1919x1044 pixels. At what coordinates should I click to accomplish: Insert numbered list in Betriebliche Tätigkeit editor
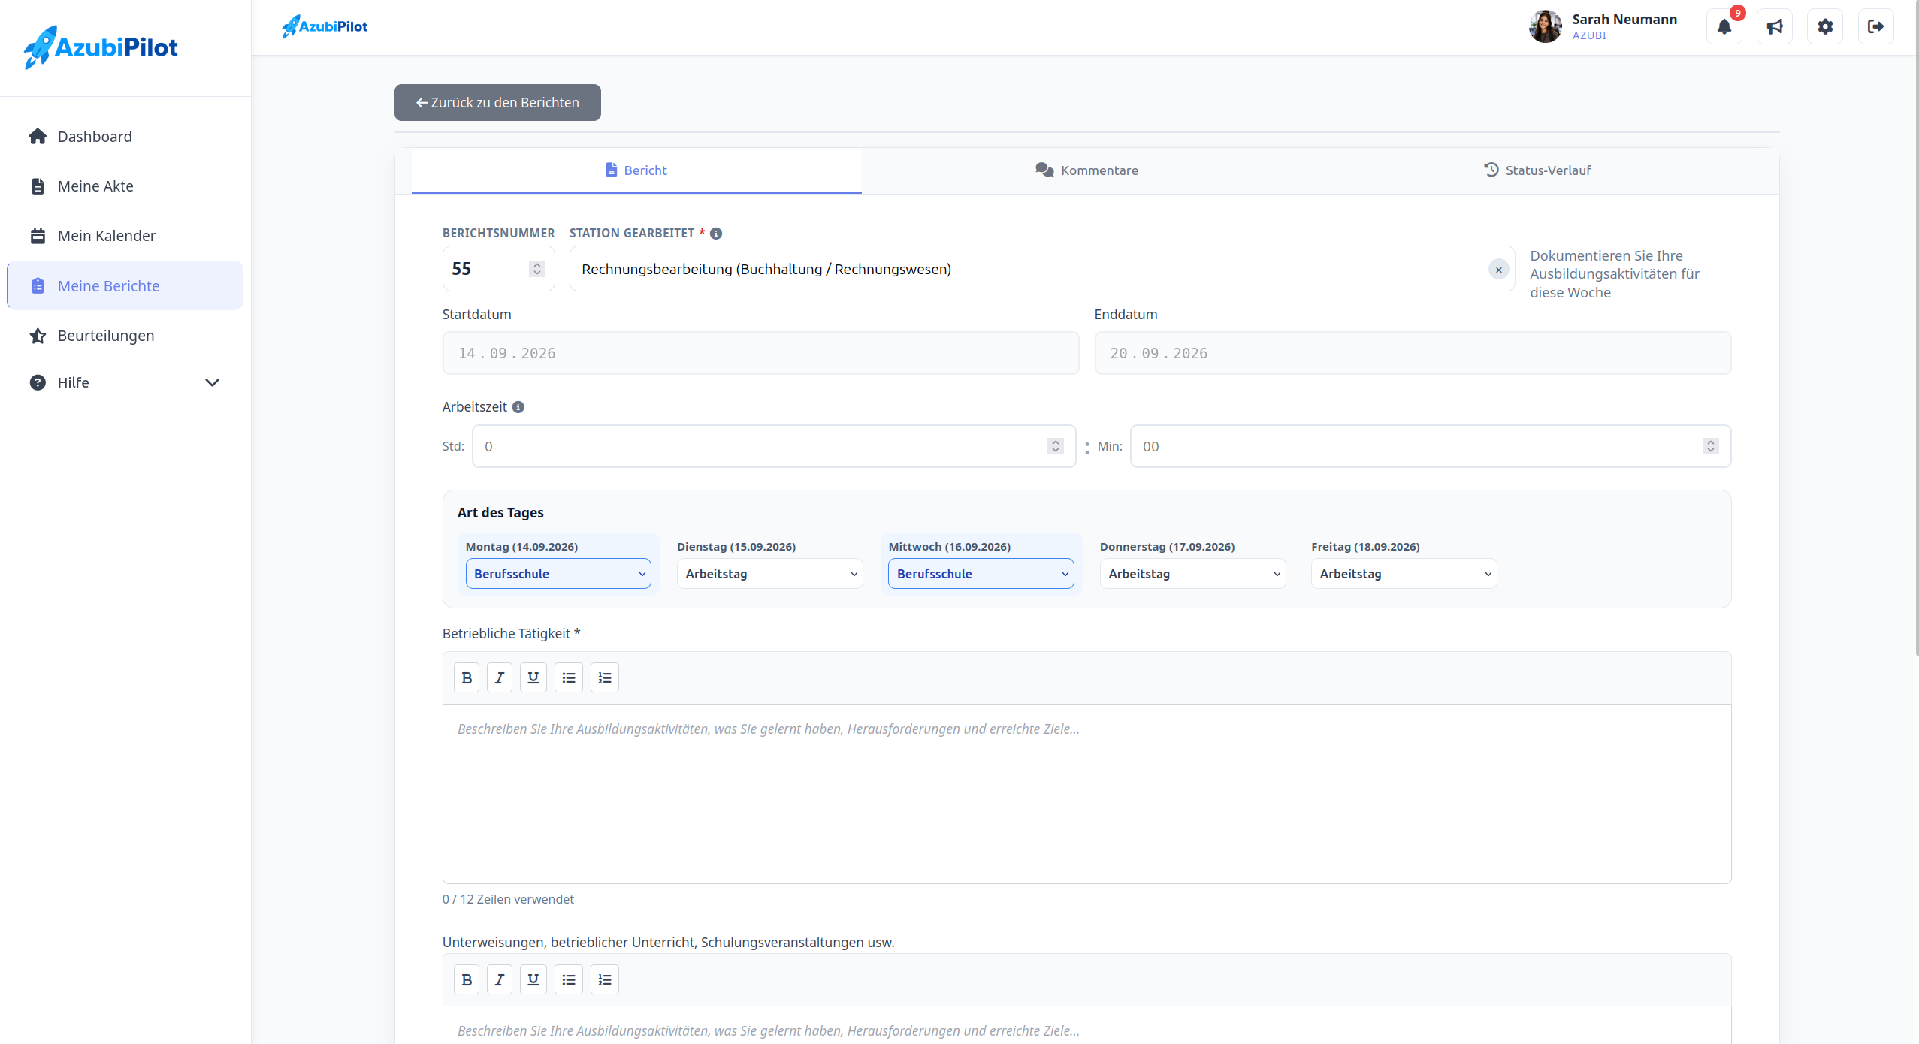[x=605, y=677]
